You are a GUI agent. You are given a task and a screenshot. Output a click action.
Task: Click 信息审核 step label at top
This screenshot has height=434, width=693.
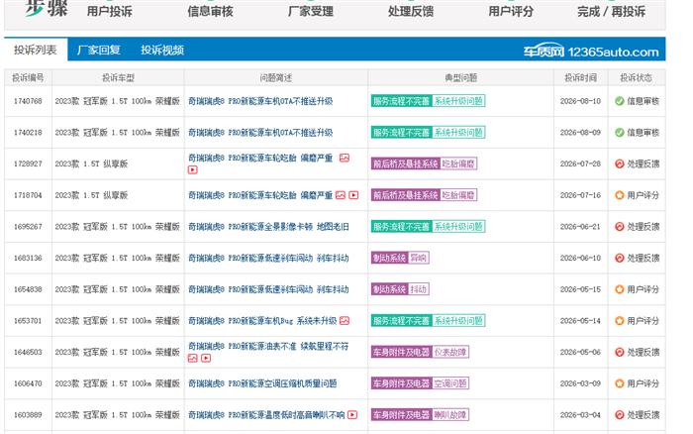210,12
